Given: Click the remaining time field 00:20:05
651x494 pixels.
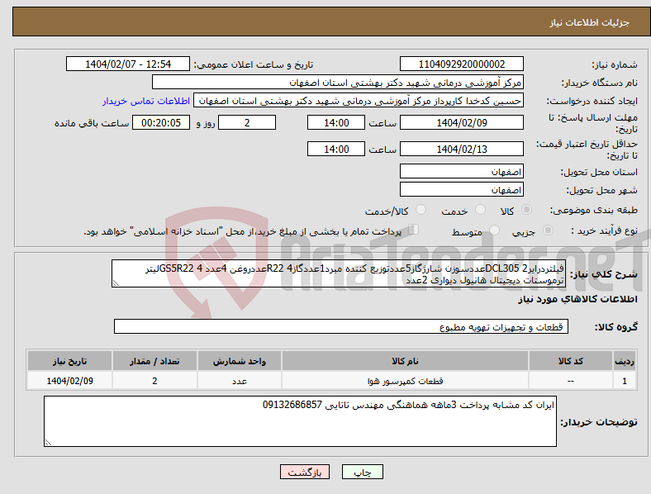Looking at the screenshot, I should [x=161, y=122].
